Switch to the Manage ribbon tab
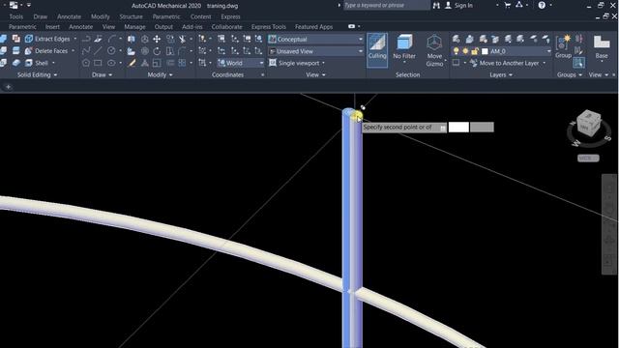The image size is (619, 348). click(x=134, y=27)
